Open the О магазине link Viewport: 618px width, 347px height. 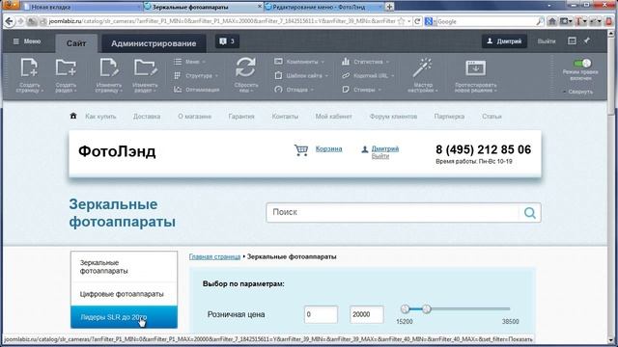[194, 117]
